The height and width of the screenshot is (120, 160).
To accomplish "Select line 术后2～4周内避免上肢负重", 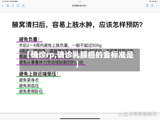I will click(x=43, y=45).
